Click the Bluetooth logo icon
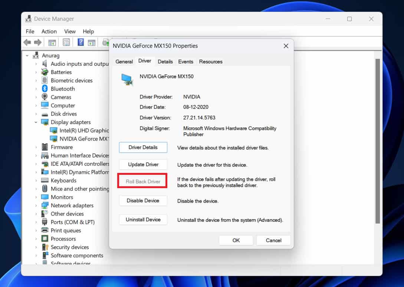Screen dimensions: 404x287 click(45, 89)
